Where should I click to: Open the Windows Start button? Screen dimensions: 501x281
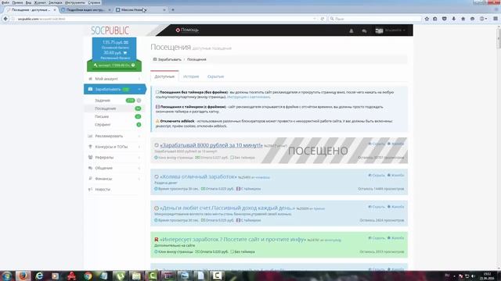click(6, 276)
